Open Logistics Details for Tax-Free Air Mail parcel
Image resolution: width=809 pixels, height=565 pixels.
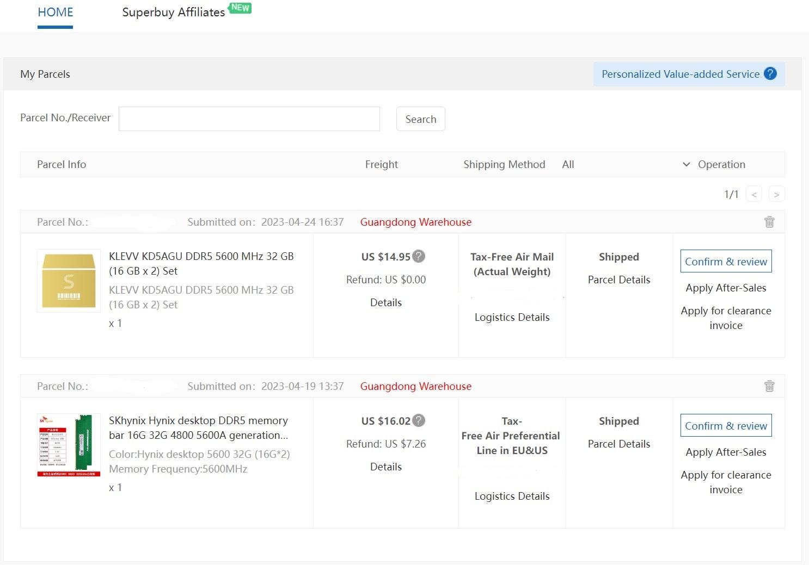512,317
